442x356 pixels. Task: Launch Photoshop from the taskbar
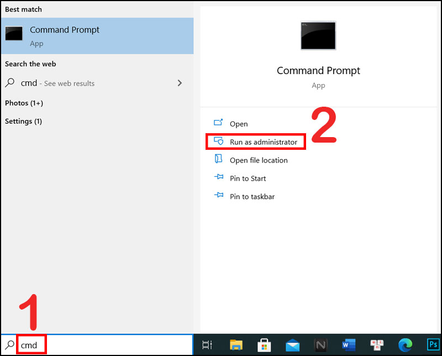[433, 345]
